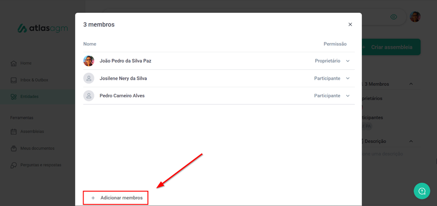Open Proprietário permission dropdown for João Pedro

tap(348, 61)
